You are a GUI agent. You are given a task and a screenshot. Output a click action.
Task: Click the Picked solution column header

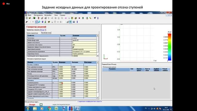[x=166, y=70]
